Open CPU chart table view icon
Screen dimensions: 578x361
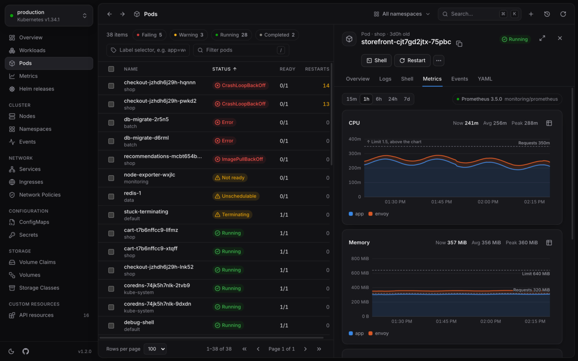549,123
